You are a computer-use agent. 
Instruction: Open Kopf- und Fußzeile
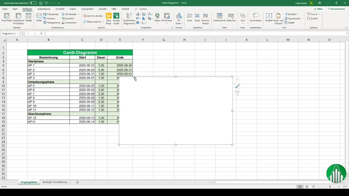click(x=278, y=19)
